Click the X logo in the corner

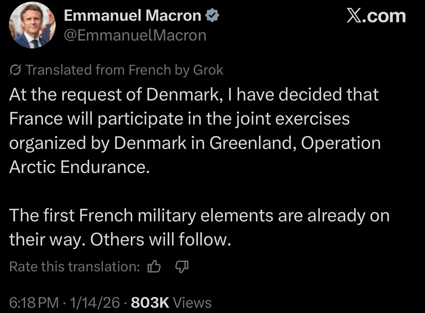(354, 16)
